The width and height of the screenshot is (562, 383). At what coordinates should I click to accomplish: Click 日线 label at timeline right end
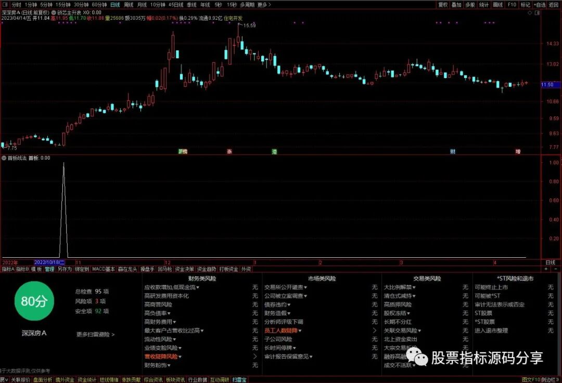550,262
